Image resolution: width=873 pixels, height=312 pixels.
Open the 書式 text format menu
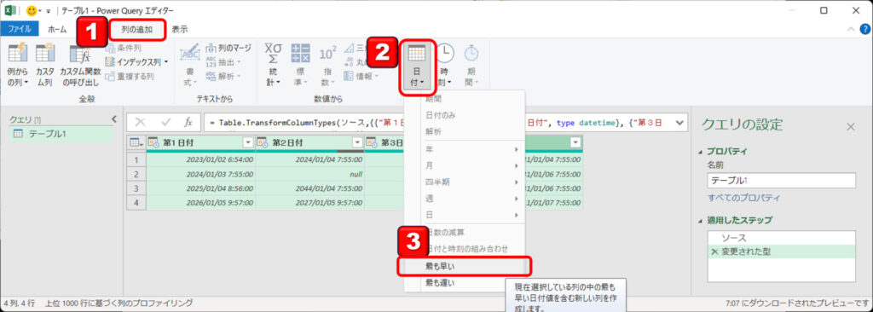pyautogui.click(x=191, y=66)
